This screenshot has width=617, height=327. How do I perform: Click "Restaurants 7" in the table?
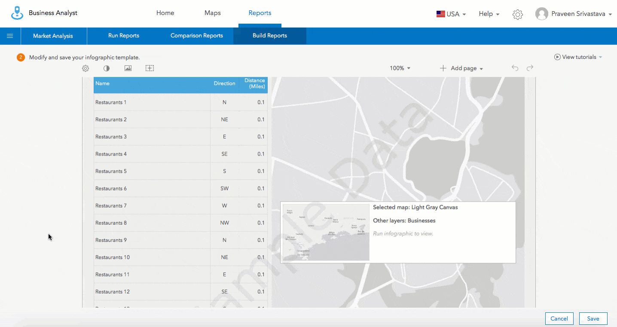click(x=111, y=205)
